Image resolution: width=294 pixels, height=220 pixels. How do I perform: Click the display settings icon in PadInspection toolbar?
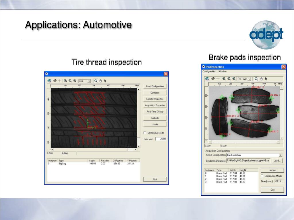207,79
